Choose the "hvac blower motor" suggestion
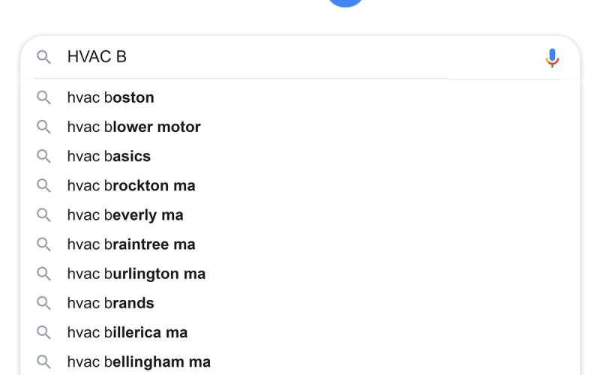 [134, 127]
